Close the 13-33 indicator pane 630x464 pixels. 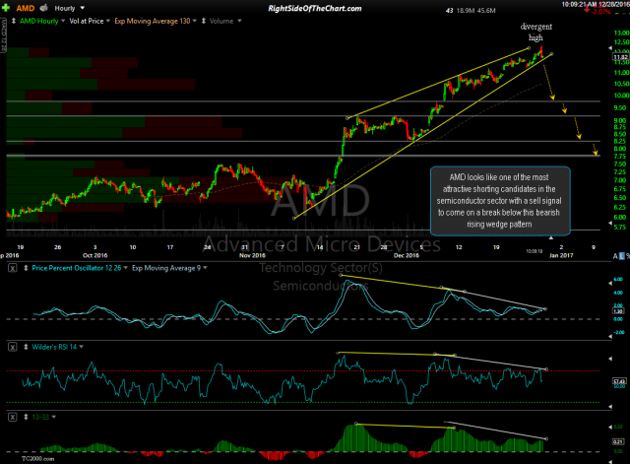click(x=13, y=417)
